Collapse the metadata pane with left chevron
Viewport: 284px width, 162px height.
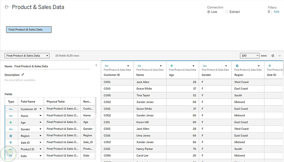pos(96,65)
